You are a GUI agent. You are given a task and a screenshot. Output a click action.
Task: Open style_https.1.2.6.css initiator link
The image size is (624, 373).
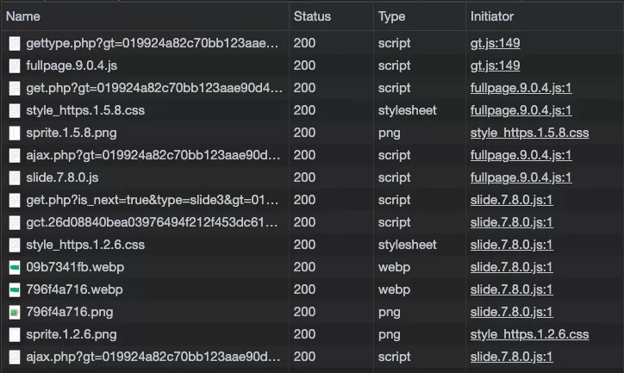point(529,334)
